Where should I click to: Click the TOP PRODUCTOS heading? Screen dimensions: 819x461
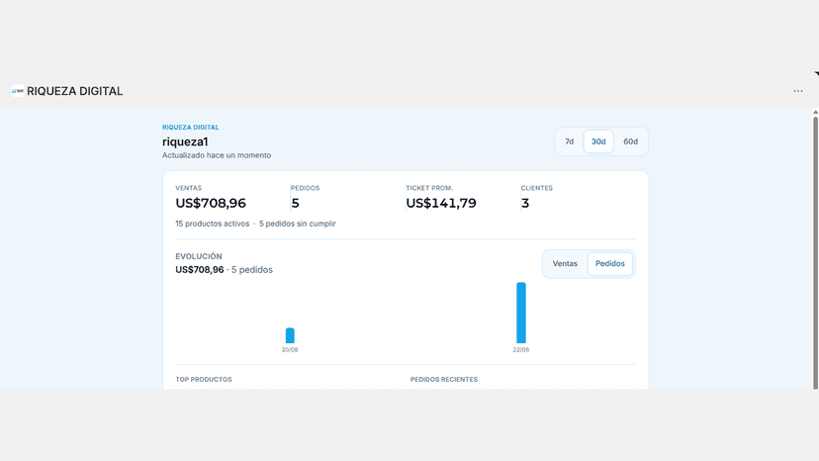204,380
